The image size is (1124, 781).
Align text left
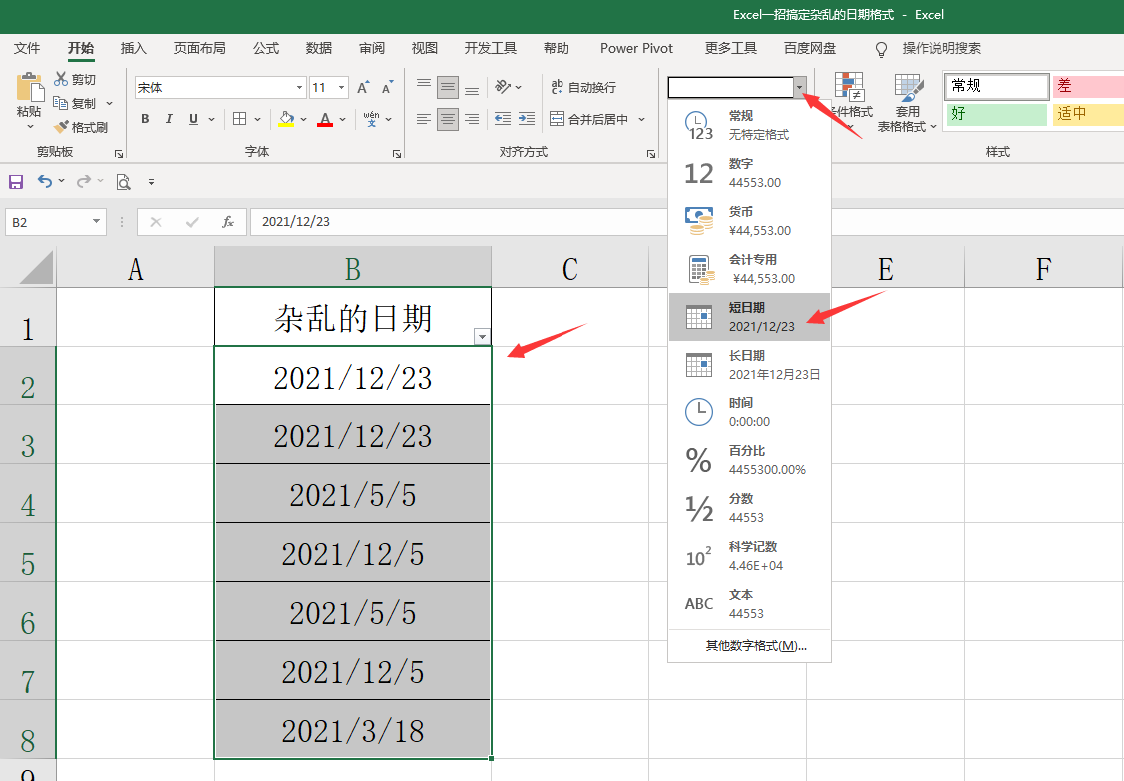(x=424, y=119)
